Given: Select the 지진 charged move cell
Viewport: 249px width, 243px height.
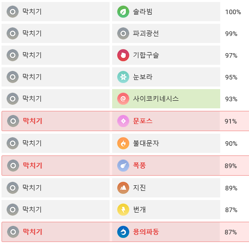Looking at the screenshot, I should coord(166,188).
